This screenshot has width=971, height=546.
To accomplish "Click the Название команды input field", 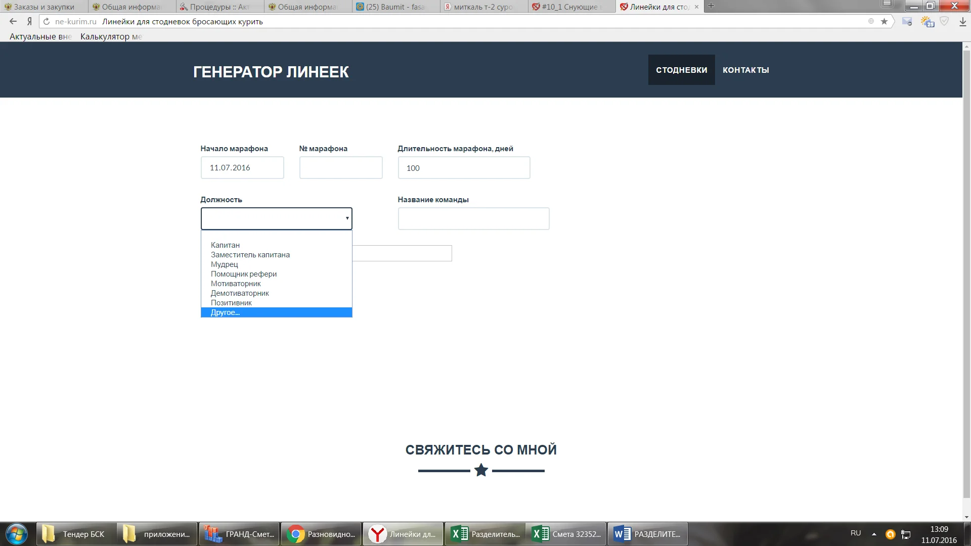I will coord(473,219).
